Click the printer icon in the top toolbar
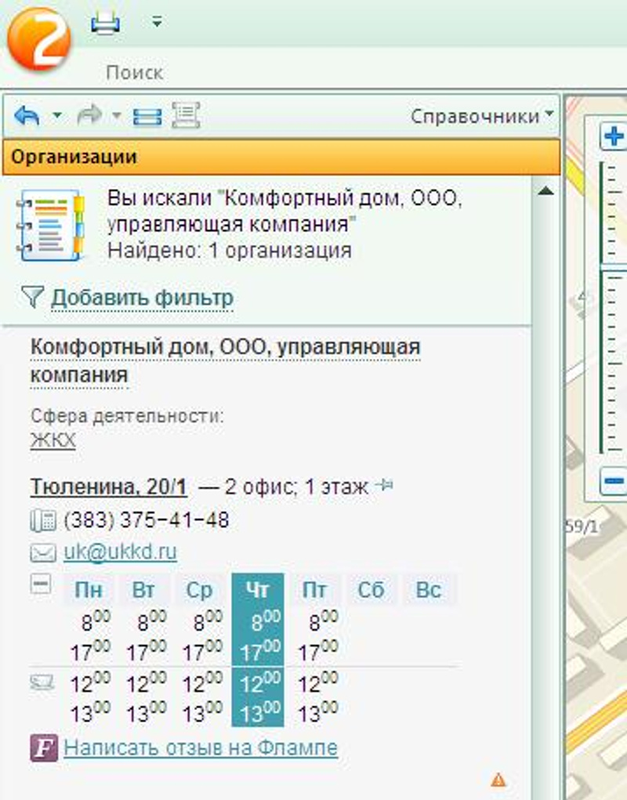Viewport: 627px width, 800px height. click(105, 24)
